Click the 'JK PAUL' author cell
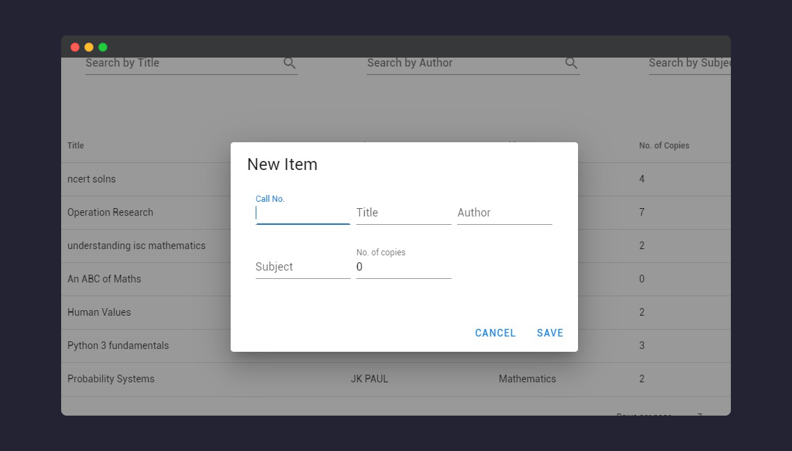 click(369, 379)
